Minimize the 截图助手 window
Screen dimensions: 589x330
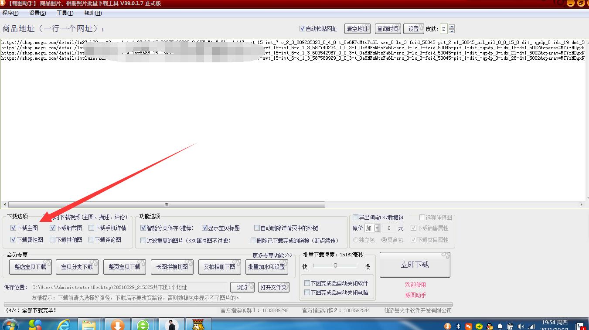click(x=570, y=3)
